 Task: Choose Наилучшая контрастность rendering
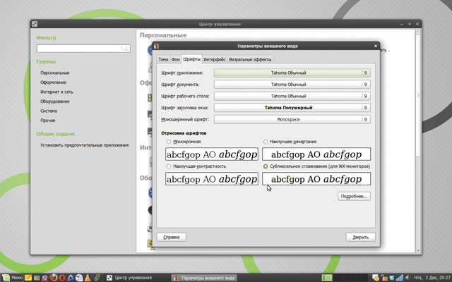pos(168,166)
